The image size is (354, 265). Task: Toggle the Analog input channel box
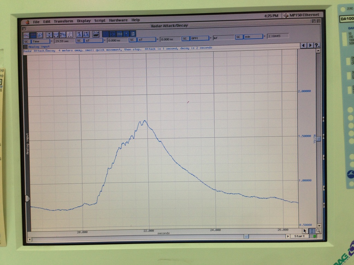click(x=26, y=47)
